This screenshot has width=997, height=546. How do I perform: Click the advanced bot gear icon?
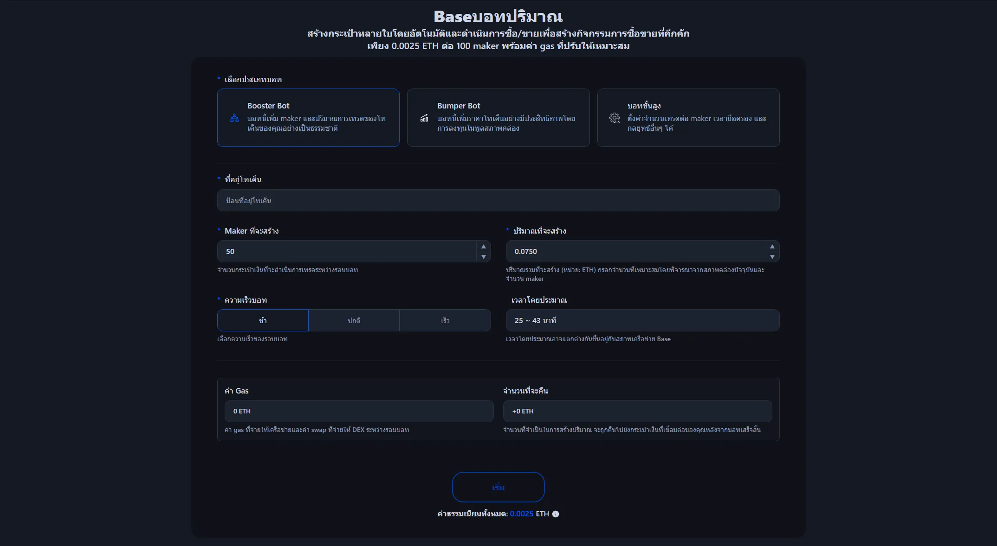[615, 118]
